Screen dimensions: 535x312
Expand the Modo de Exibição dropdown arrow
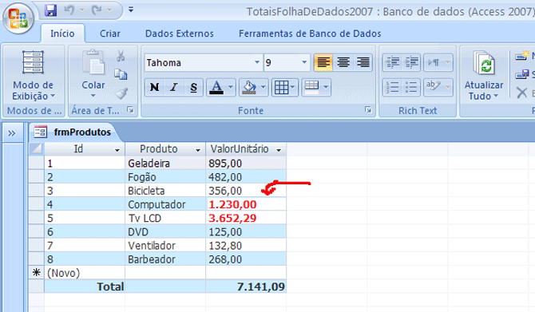53,97
